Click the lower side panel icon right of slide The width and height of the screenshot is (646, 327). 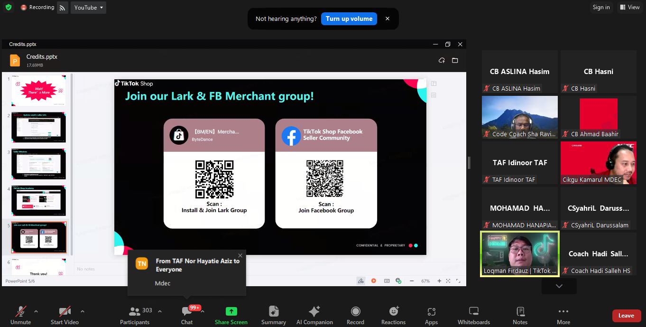[434, 95]
